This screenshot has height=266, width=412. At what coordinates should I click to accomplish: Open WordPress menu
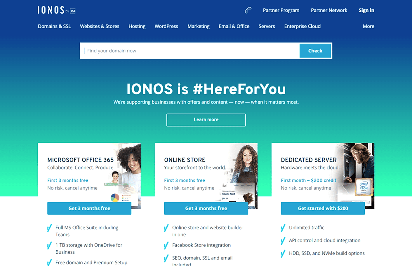pyautogui.click(x=166, y=26)
